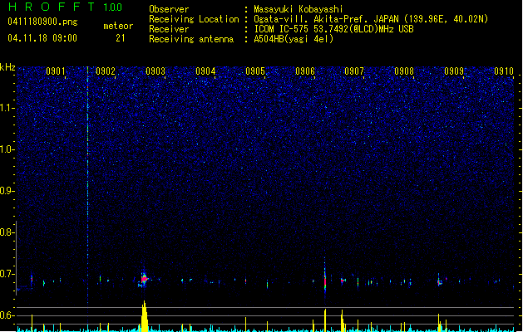Screen dimensions: 523x332
Task: Select observer name Masayuki Kobayashi
Action: [299, 9]
